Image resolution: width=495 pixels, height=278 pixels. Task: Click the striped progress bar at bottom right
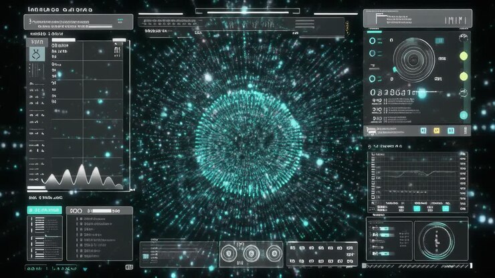pos(417,266)
